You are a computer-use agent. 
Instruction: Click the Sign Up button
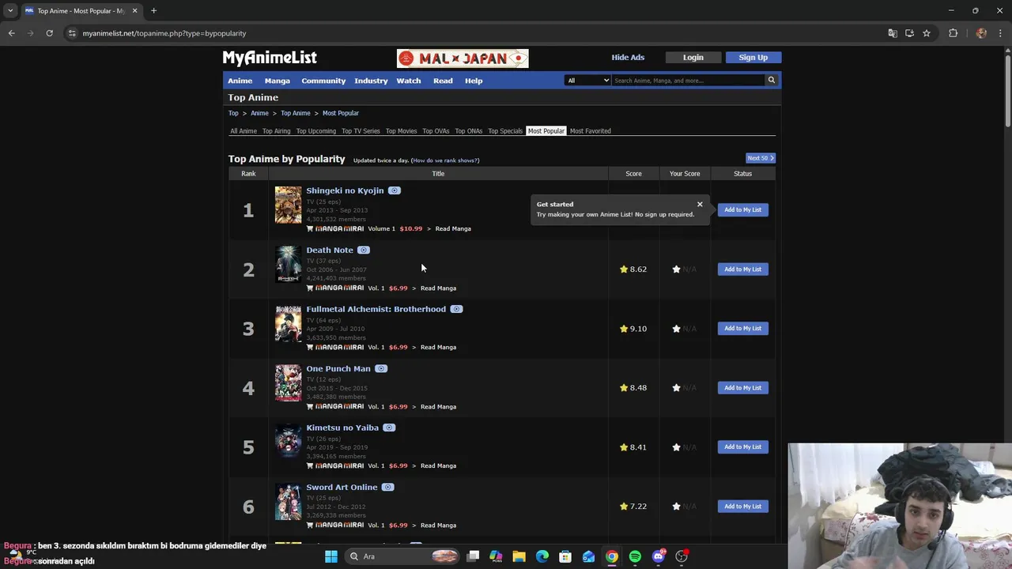point(753,57)
